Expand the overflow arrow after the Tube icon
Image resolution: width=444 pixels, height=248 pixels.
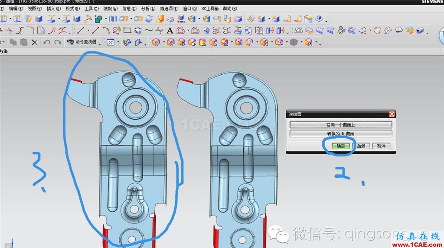(x=427, y=33)
